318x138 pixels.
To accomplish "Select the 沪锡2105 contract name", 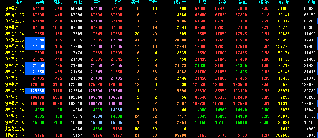I will tap(15, 104).
